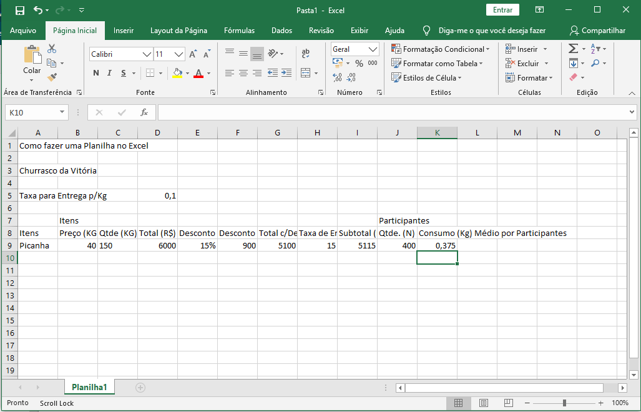Click the AutoSum sigma icon
The height and width of the screenshot is (412, 641).
[x=573, y=49]
